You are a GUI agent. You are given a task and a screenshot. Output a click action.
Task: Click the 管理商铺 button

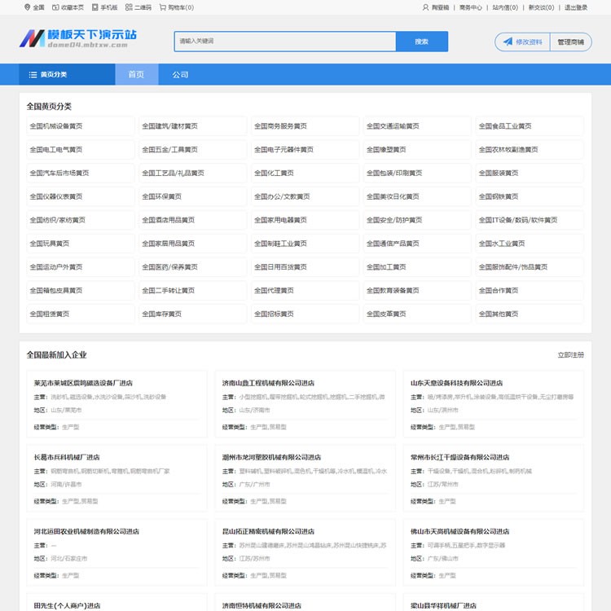tap(570, 42)
